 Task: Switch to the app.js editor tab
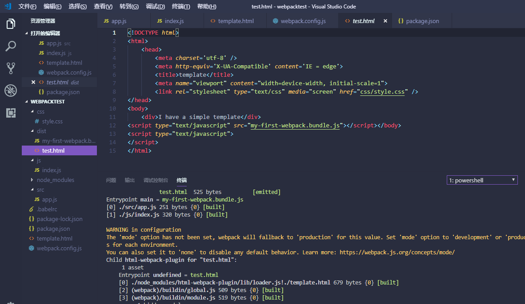click(x=124, y=21)
